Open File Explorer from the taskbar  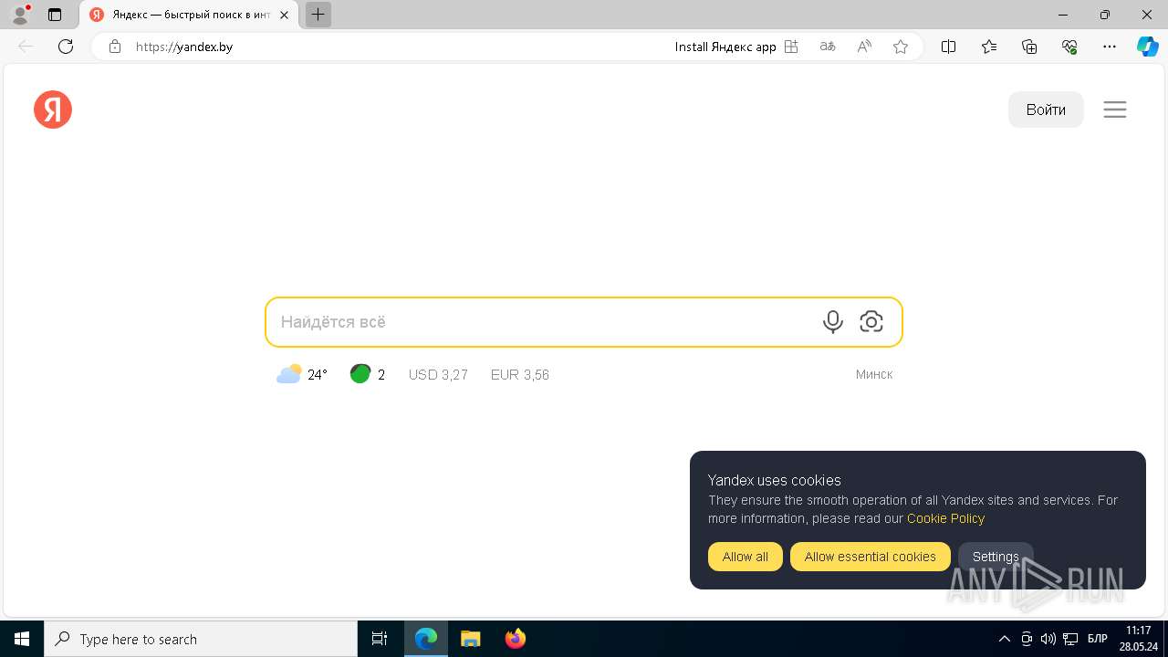(470, 639)
